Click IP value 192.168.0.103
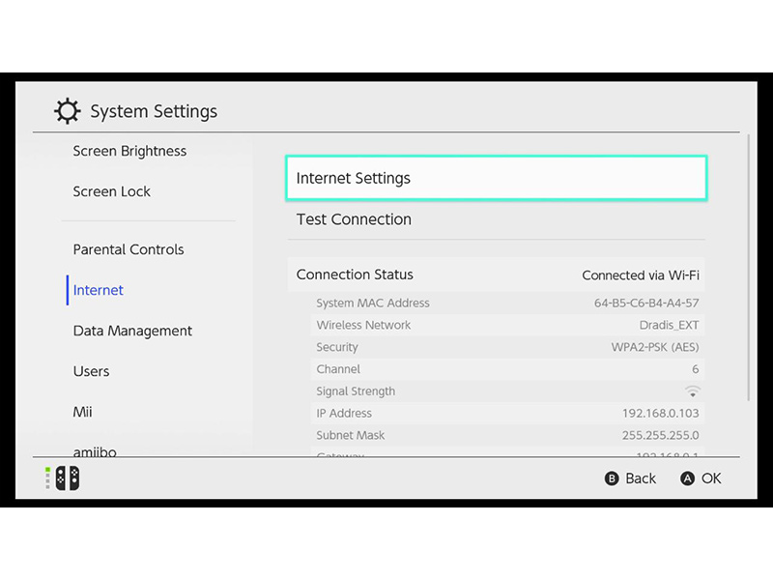The height and width of the screenshot is (580, 773). coord(661,414)
